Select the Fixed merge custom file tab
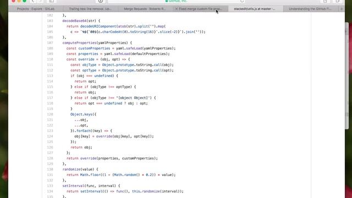Screen dimensions: 352x198 pos(200,9)
